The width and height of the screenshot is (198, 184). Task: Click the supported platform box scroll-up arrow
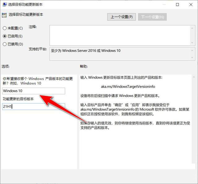tap(192, 50)
